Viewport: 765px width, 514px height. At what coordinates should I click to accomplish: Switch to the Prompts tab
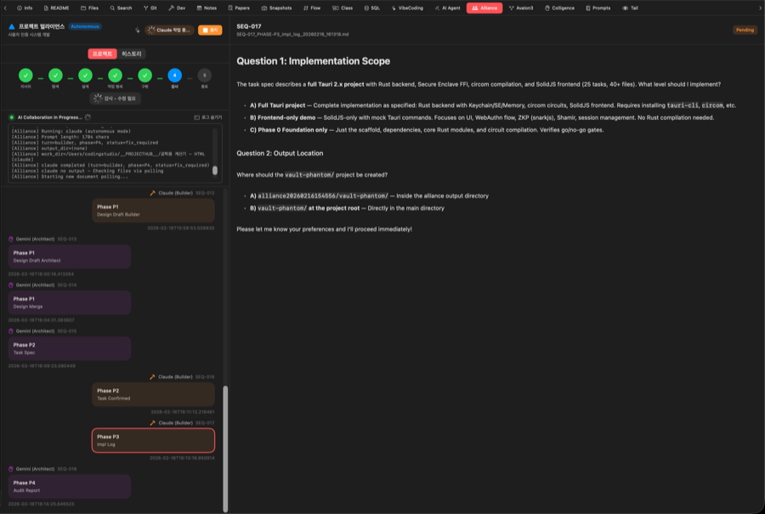(600, 8)
